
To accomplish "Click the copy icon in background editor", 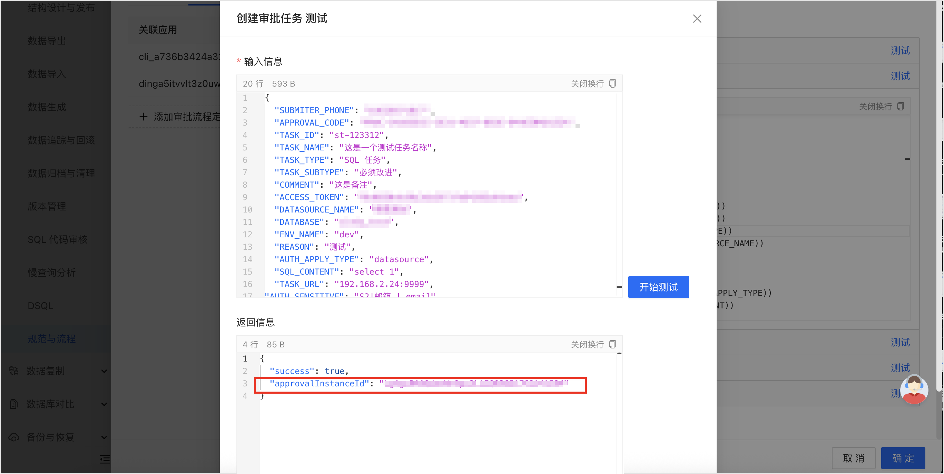I will 901,107.
